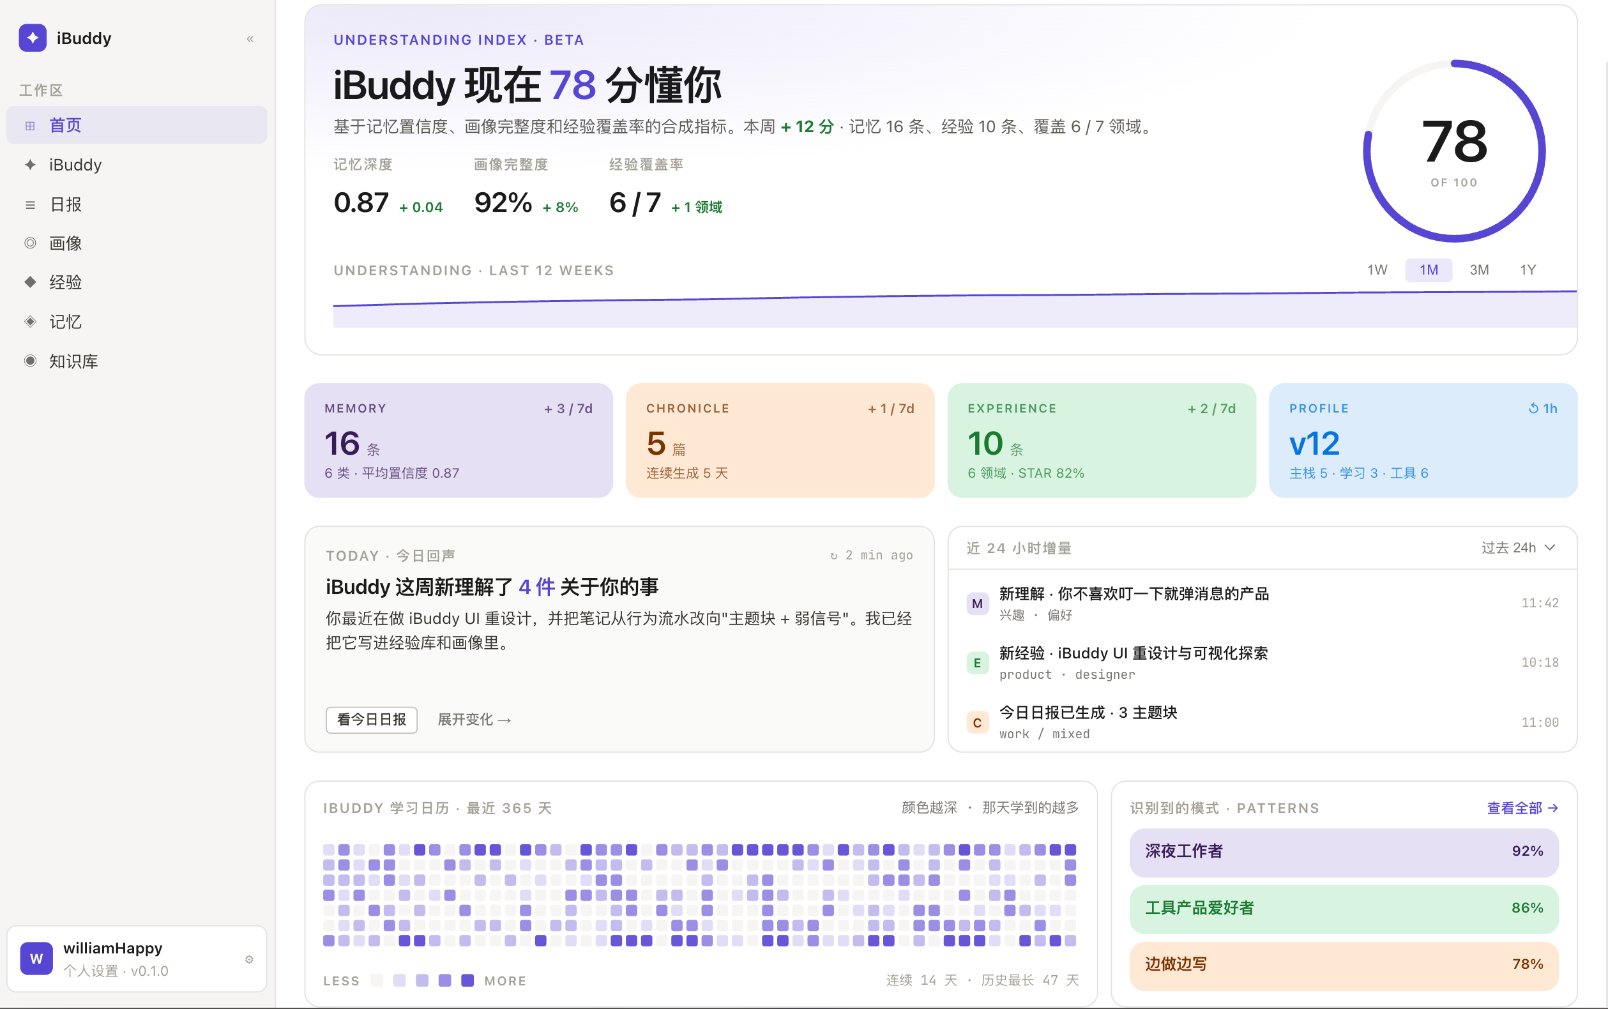Image resolution: width=1608 pixels, height=1009 pixels.
Task: Click the 看今日日报 button
Action: [372, 720]
